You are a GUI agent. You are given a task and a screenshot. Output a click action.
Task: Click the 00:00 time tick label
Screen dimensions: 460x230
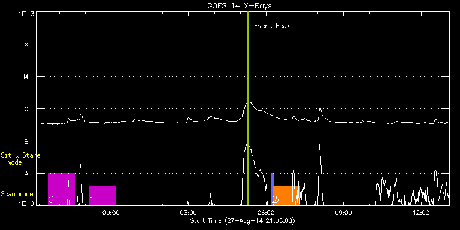click(111, 212)
